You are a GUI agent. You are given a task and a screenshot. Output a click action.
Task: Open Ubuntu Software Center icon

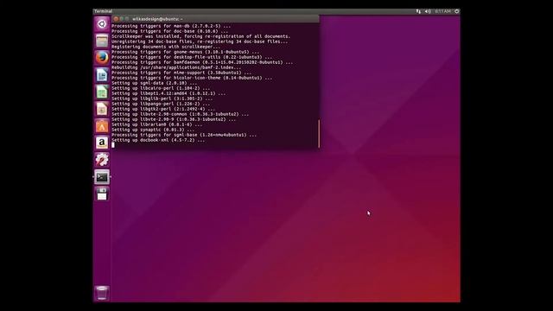click(x=102, y=126)
